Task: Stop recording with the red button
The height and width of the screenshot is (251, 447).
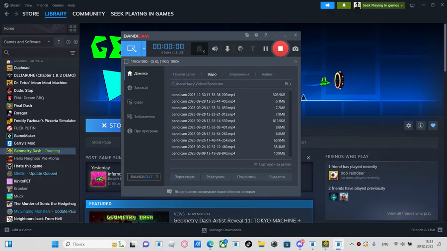Action: 280,49
